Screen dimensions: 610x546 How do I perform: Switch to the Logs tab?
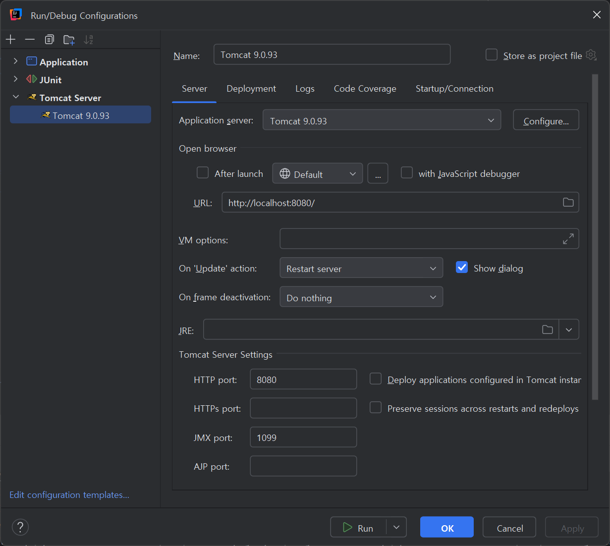pyautogui.click(x=305, y=89)
